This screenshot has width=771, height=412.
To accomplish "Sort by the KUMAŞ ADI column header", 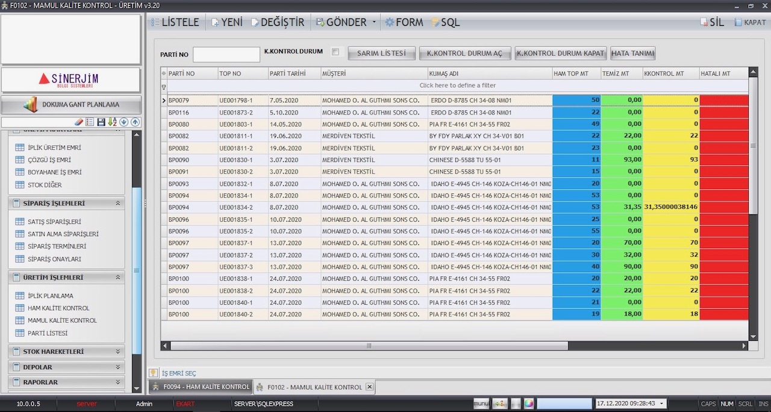I will point(490,73).
